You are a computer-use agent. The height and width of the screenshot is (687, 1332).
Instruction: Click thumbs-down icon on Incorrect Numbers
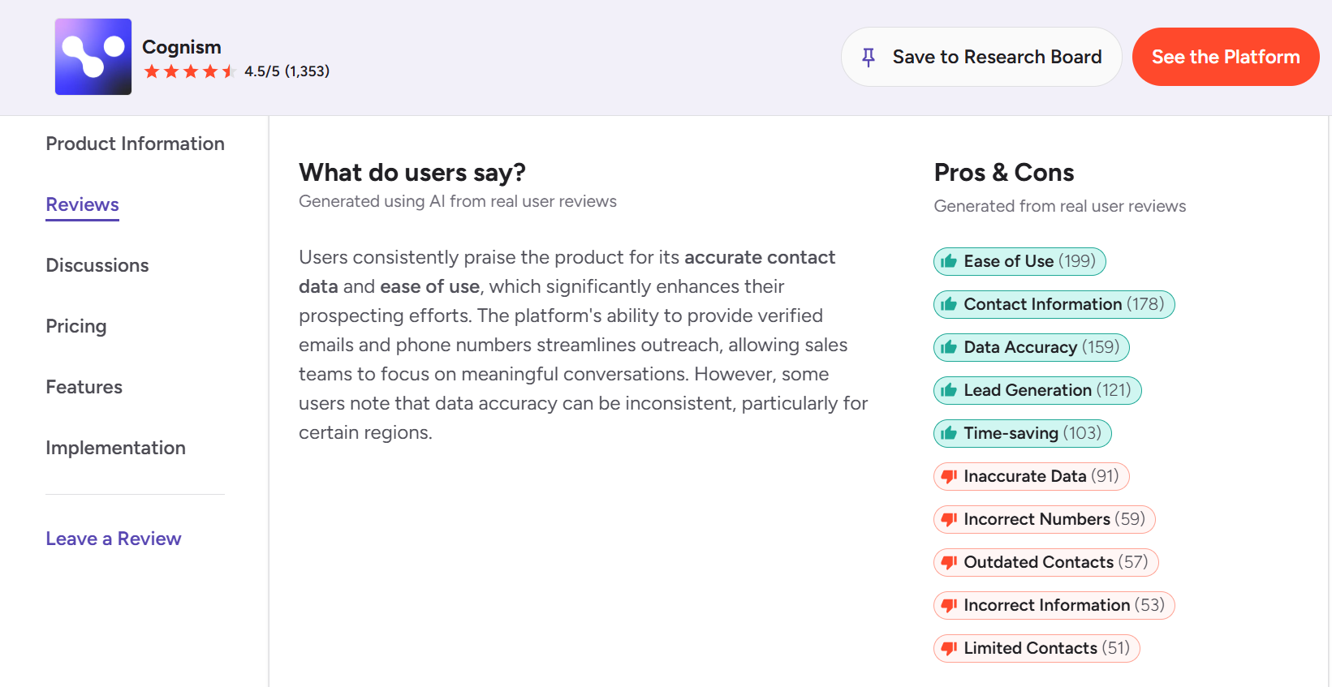[x=949, y=520]
